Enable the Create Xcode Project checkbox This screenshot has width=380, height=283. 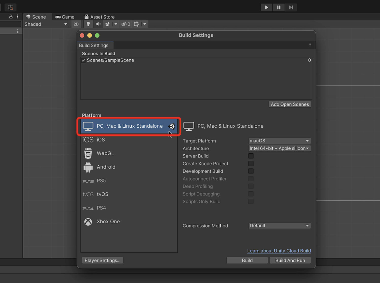(x=251, y=163)
